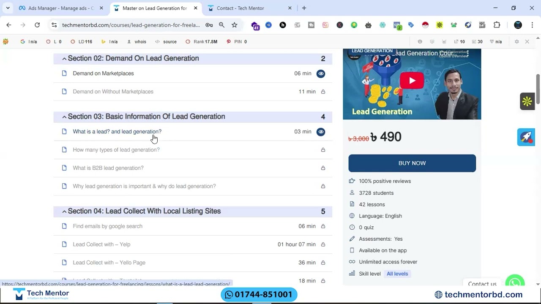Viewport: 541px width, 304px height.
Task: Open the password key icon in address bar
Action: 209,25
